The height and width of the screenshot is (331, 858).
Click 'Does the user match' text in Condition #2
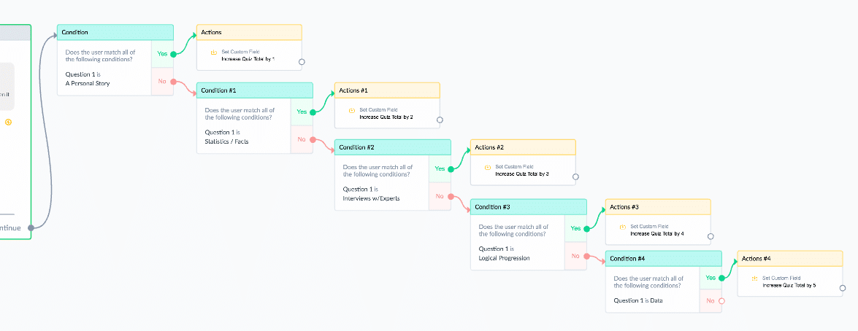pyautogui.click(x=378, y=171)
